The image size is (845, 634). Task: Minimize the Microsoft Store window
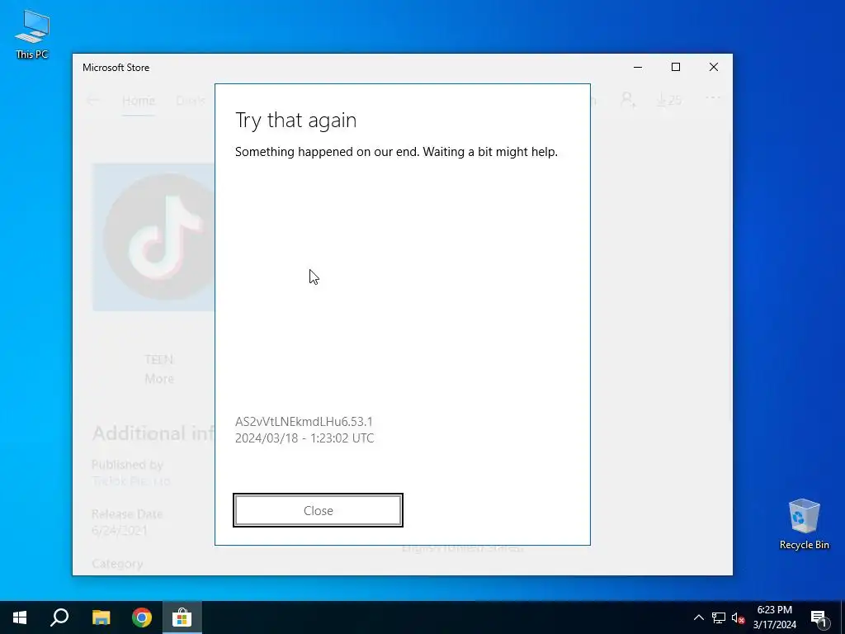pos(638,67)
